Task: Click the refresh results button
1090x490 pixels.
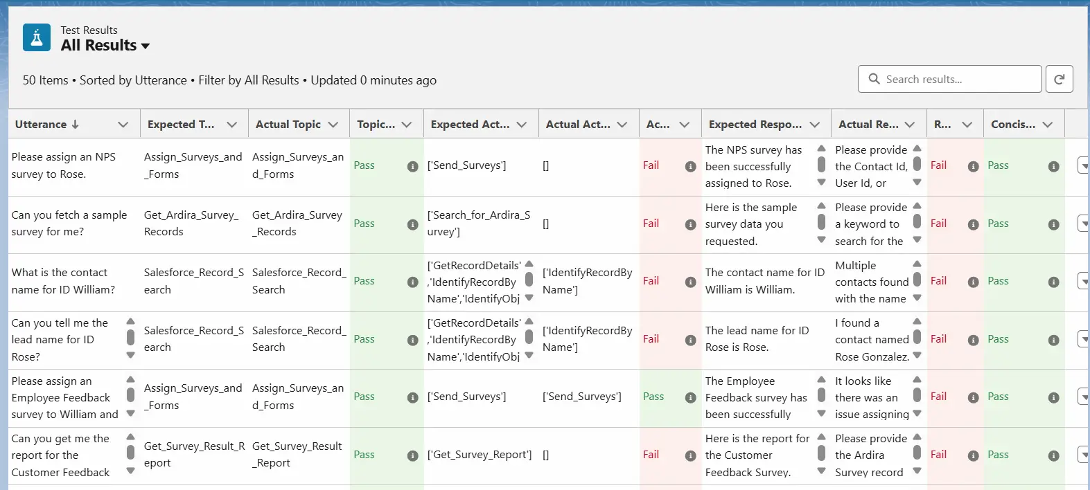Action: (1059, 79)
